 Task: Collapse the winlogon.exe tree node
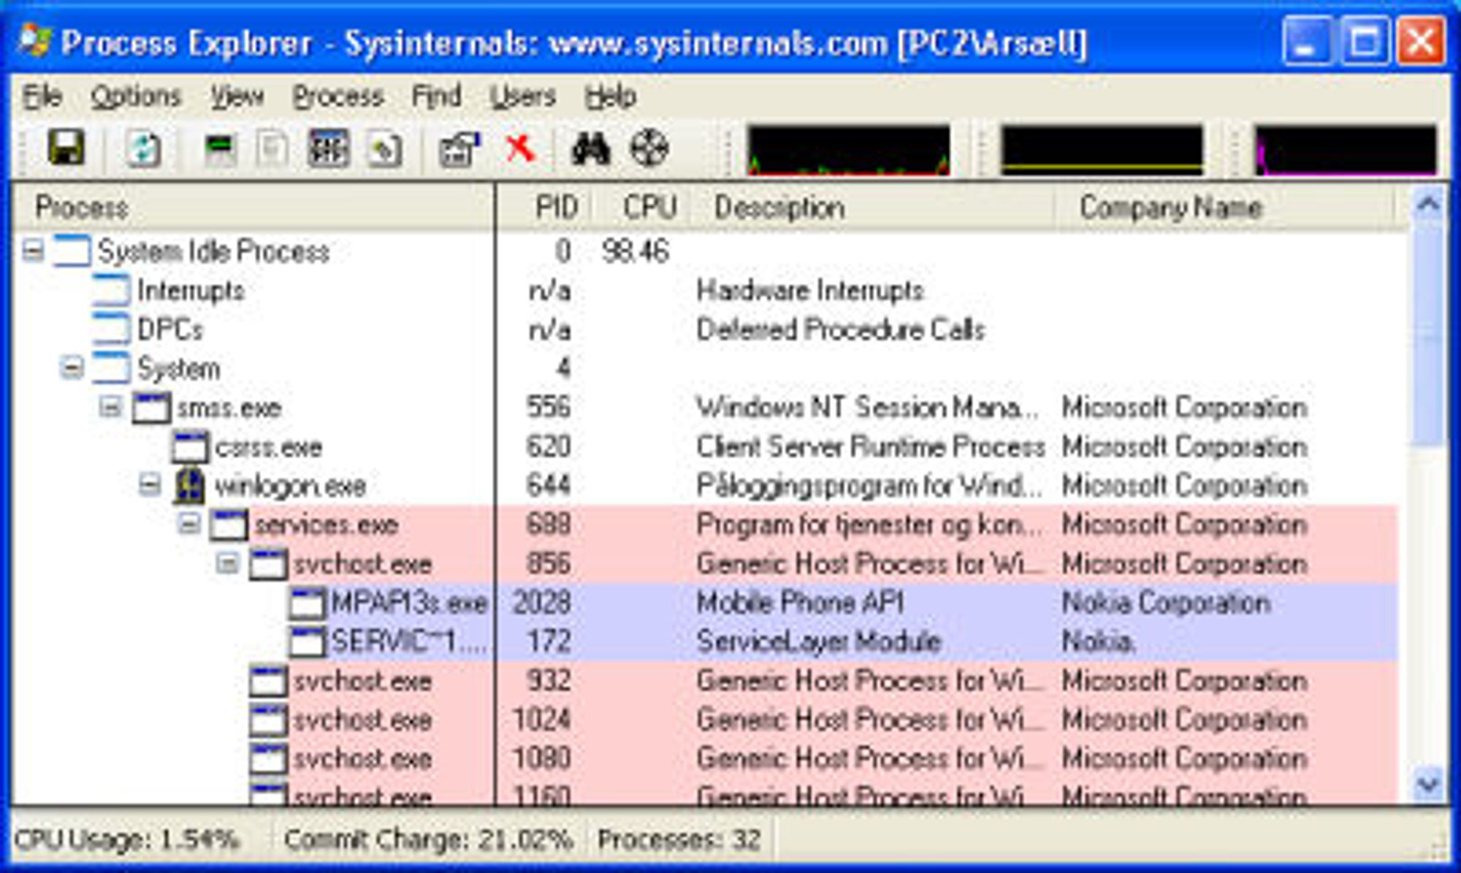tap(150, 485)
